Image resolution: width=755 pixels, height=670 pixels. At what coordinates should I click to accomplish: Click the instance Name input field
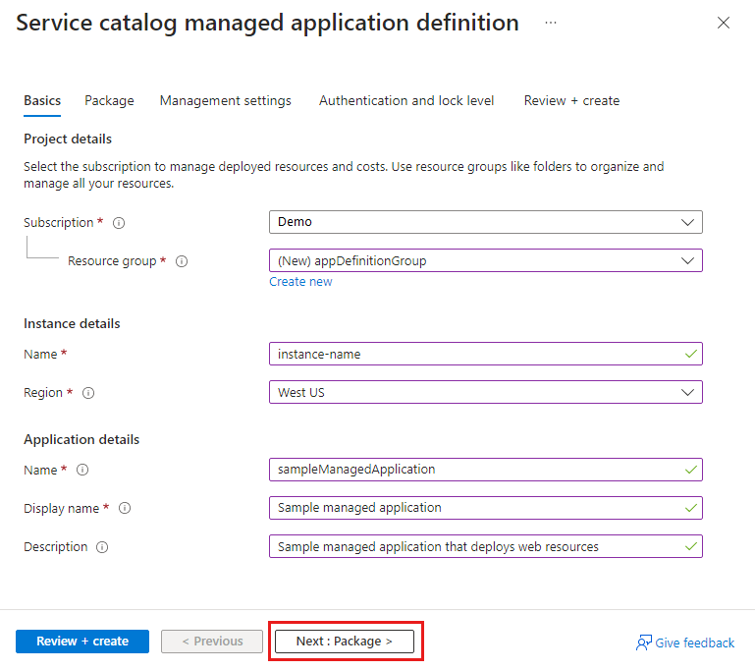pos(475,354)
